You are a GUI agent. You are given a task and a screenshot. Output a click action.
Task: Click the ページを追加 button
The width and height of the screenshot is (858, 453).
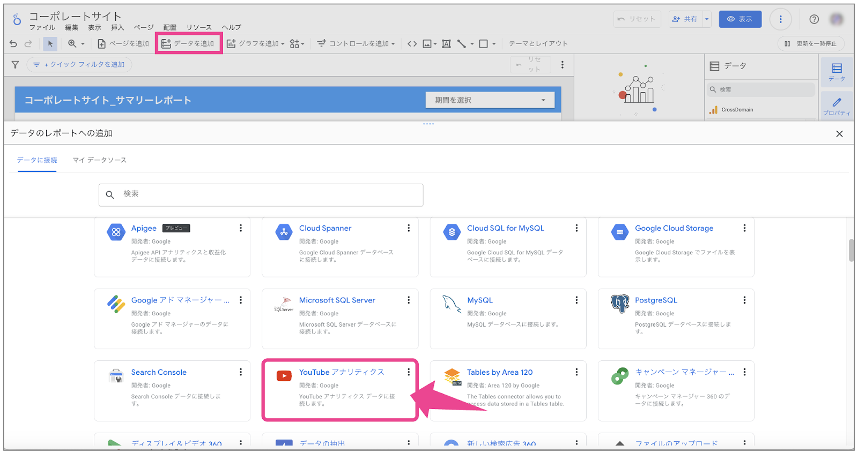pos(123,44)
